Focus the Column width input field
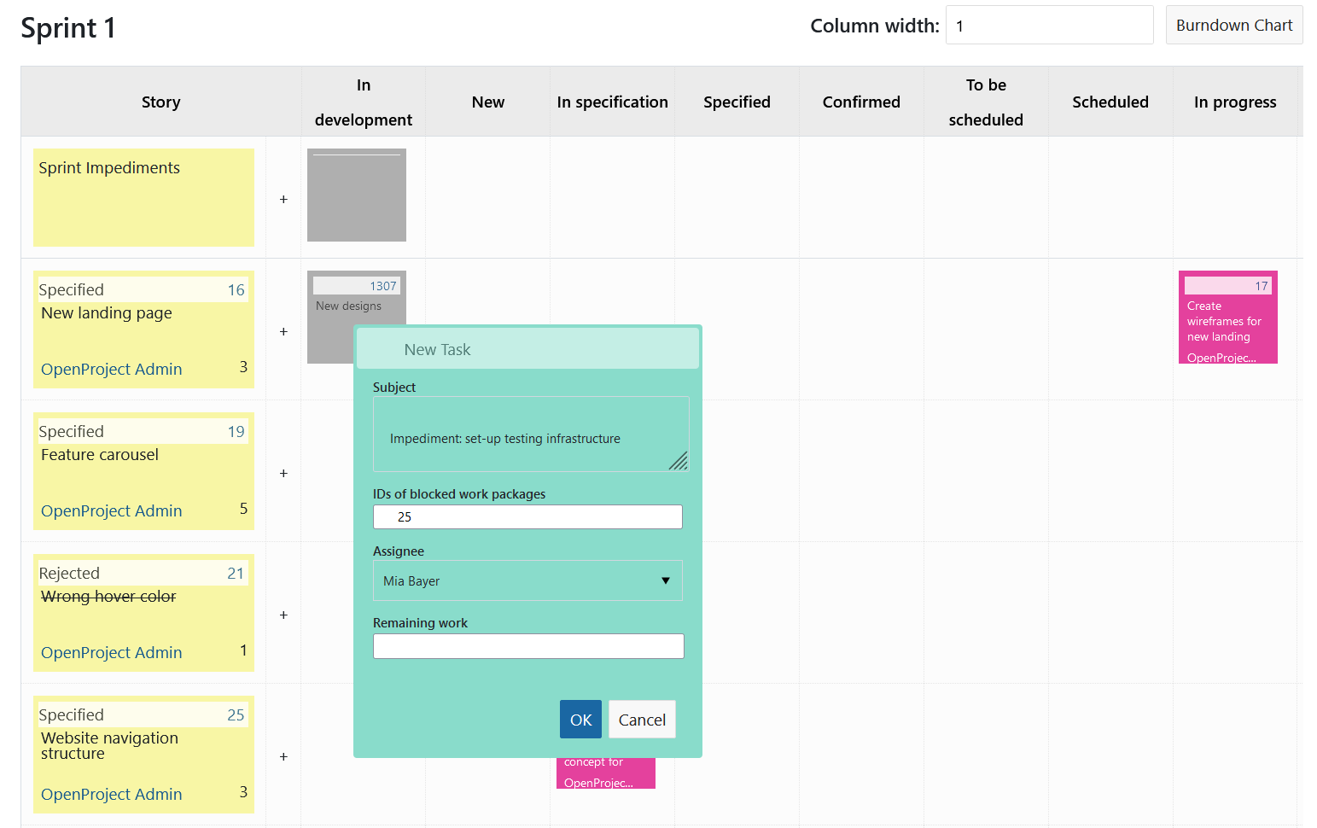The height and width of the screenshot is (828, 1317). click(x=1049, y=26)
